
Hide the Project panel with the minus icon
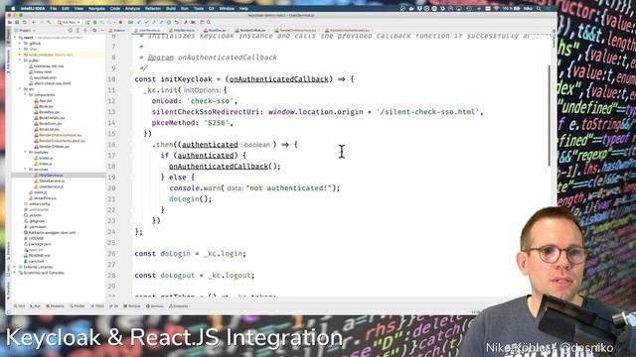tap(101, 31)
